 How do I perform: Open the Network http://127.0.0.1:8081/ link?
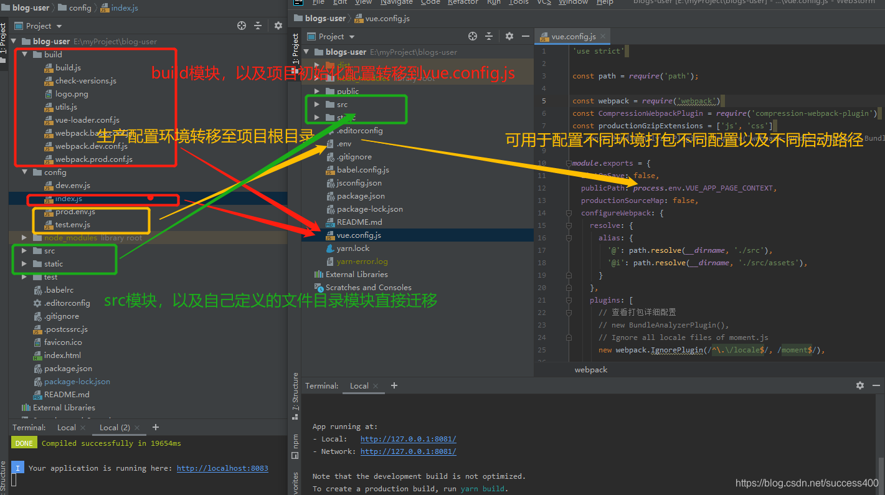pos(408,451)
